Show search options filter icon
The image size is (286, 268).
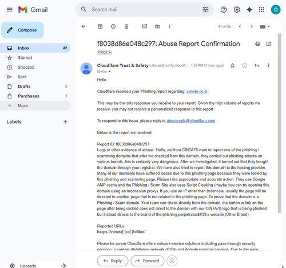pos(205,9)
